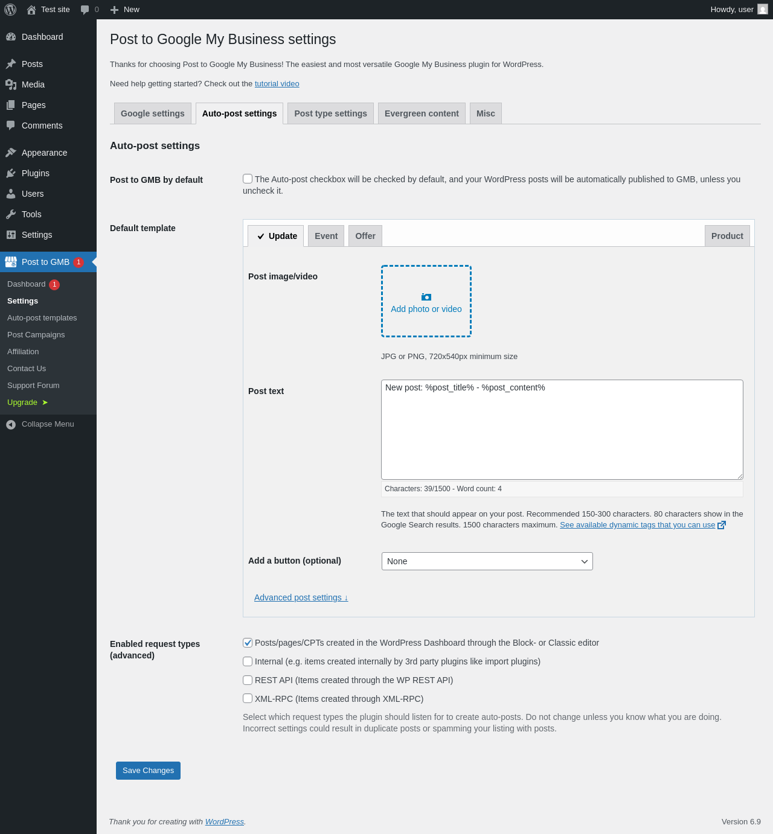This screenshot has width=773, height=834.
Task: Click the Settings sliders icon in sidebar
Action: (x=11, y=235)
